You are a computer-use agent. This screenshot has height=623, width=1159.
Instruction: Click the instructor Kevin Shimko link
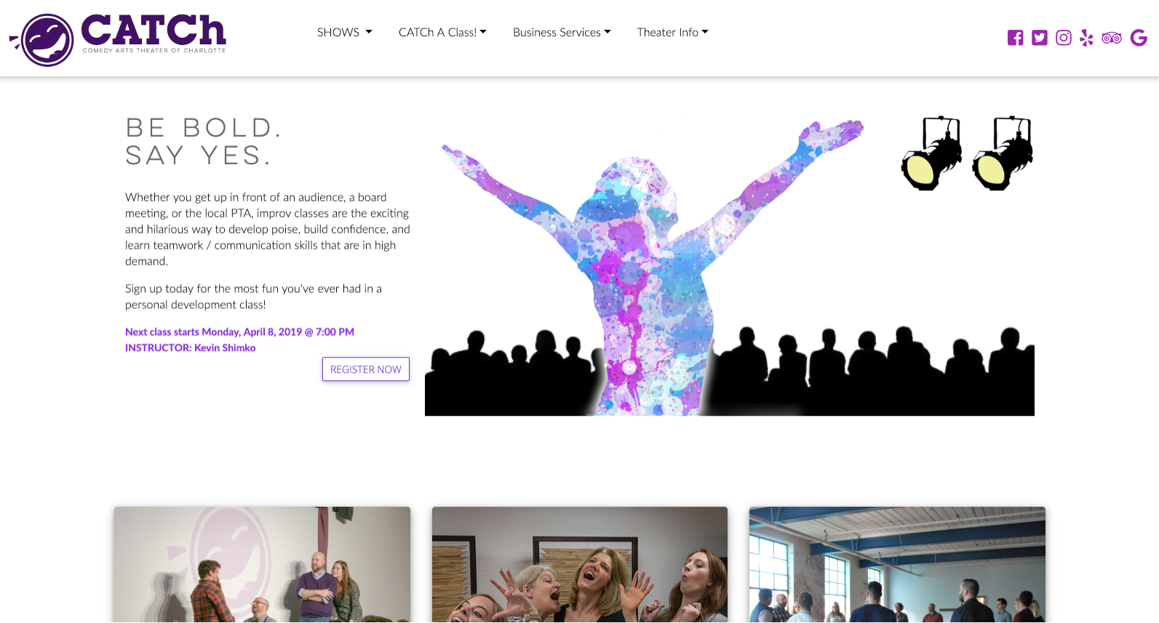(191, 347)
